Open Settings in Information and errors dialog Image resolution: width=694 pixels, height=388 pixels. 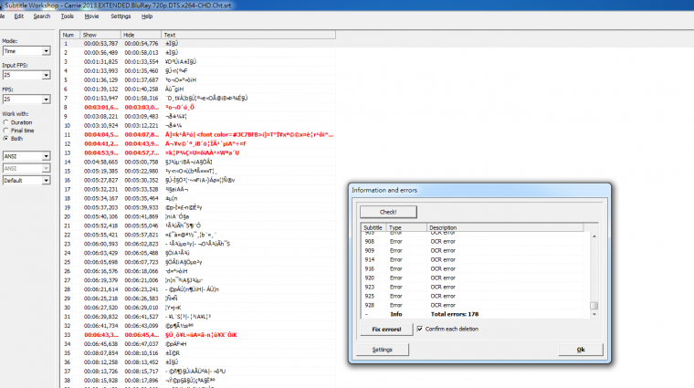(382, 350)
